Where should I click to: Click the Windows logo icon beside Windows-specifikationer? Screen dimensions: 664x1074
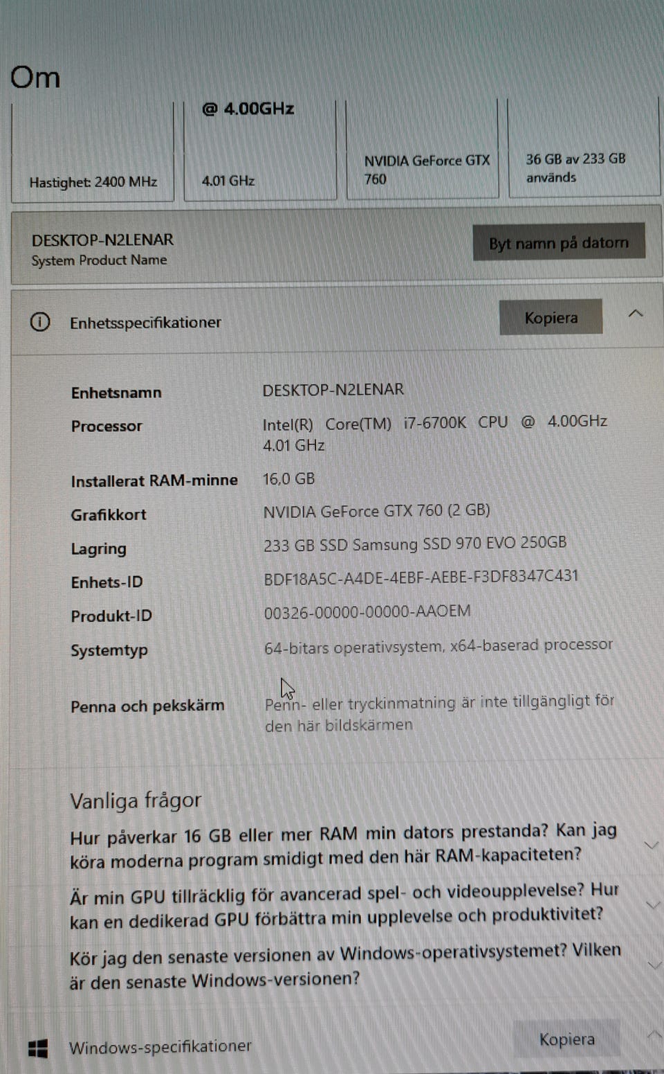click(38, 1048)
